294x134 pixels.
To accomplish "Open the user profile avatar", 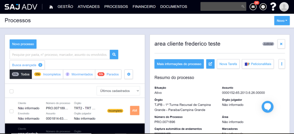I will pos(284,7).
